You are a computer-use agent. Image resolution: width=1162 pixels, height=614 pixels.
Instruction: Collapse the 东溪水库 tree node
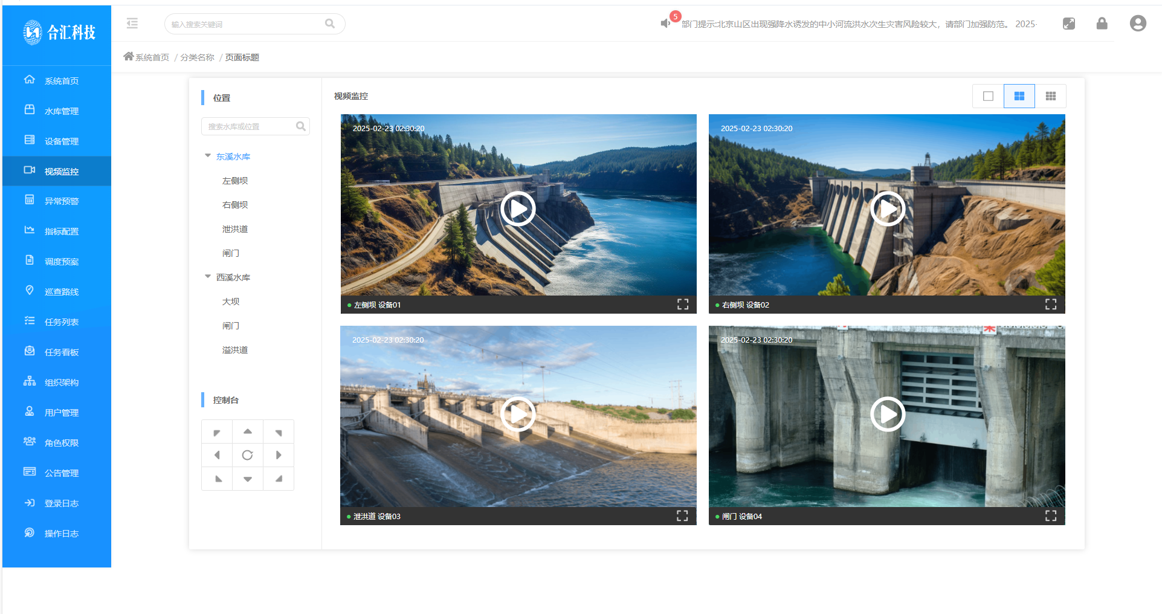(208, 156)
